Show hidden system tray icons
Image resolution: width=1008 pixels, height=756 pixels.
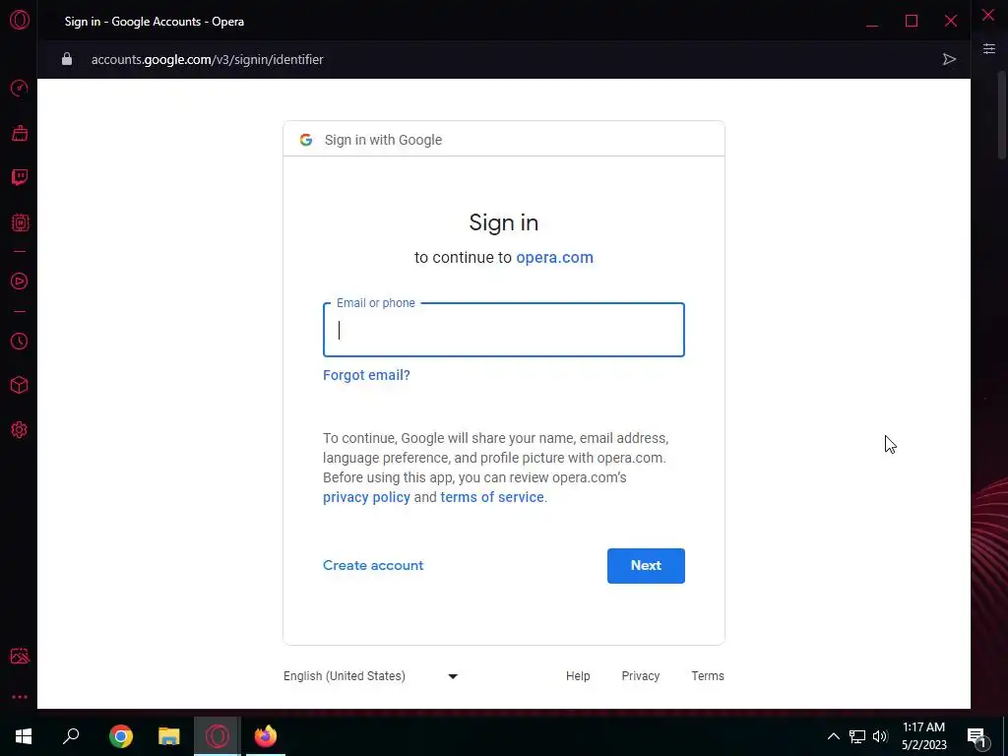(x=833, y=736)
